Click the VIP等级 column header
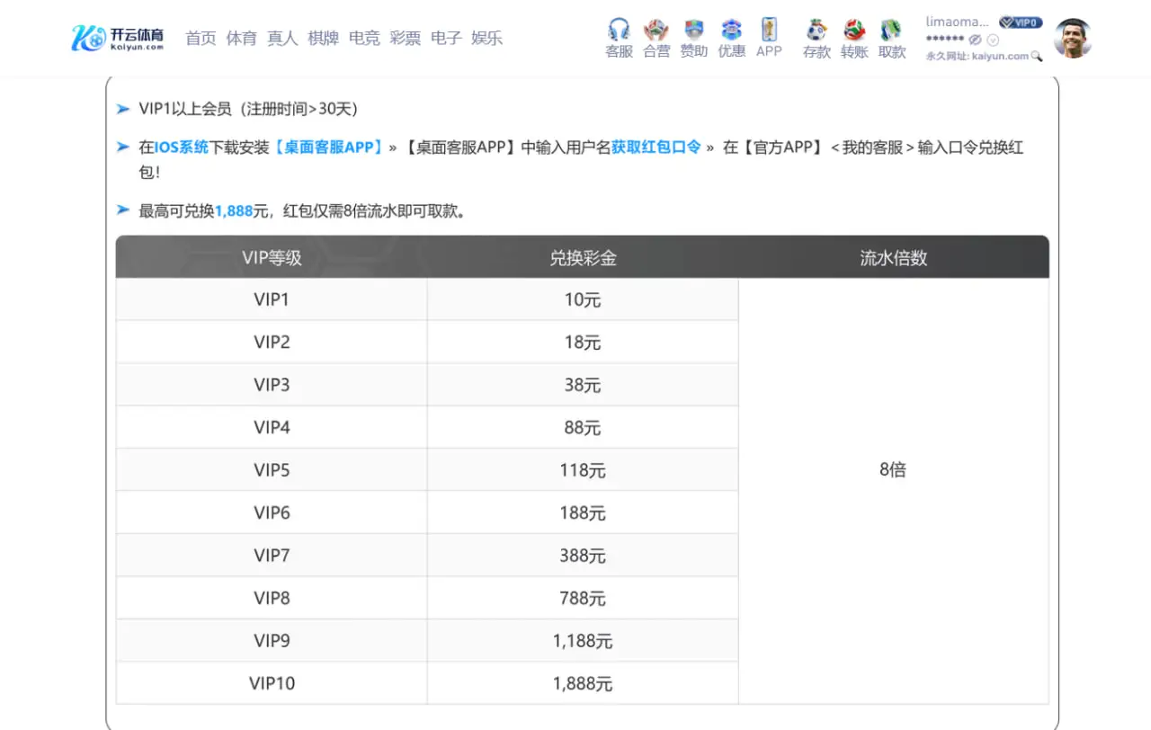 pyautogui.click(x=272, y=258)
